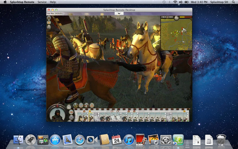The image size is (238, 149).
Task: Click the balance of power bar
Action: pos(186,17)
